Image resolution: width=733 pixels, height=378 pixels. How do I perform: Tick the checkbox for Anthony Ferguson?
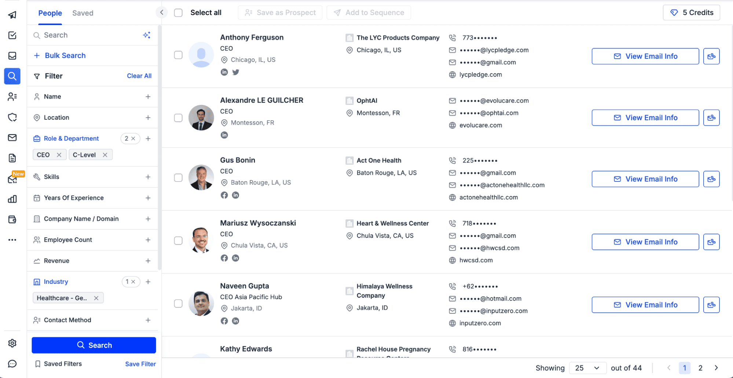pyautogui.click(x=178, y=55)
